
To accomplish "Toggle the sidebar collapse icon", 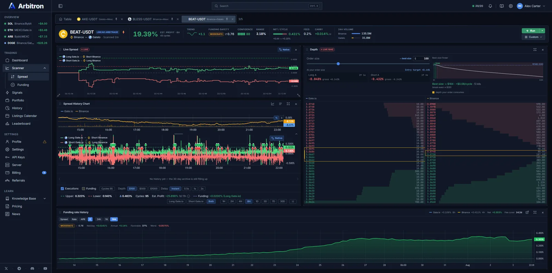I will (60, 6).
